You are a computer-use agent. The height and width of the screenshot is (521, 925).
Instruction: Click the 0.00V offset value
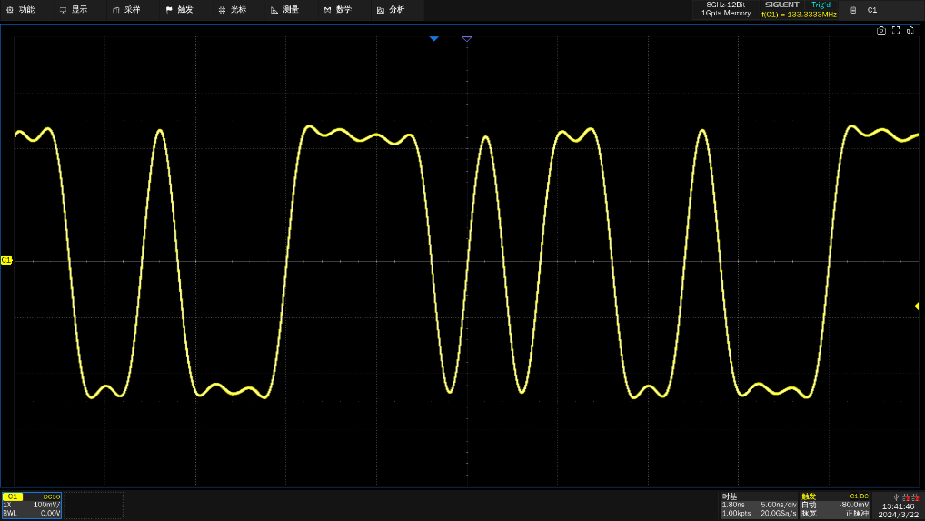pos(51,514)
